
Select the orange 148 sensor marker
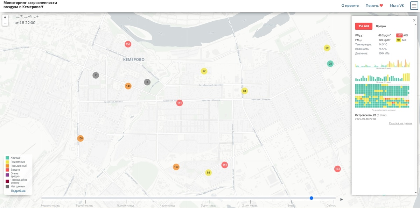point(128,86)
